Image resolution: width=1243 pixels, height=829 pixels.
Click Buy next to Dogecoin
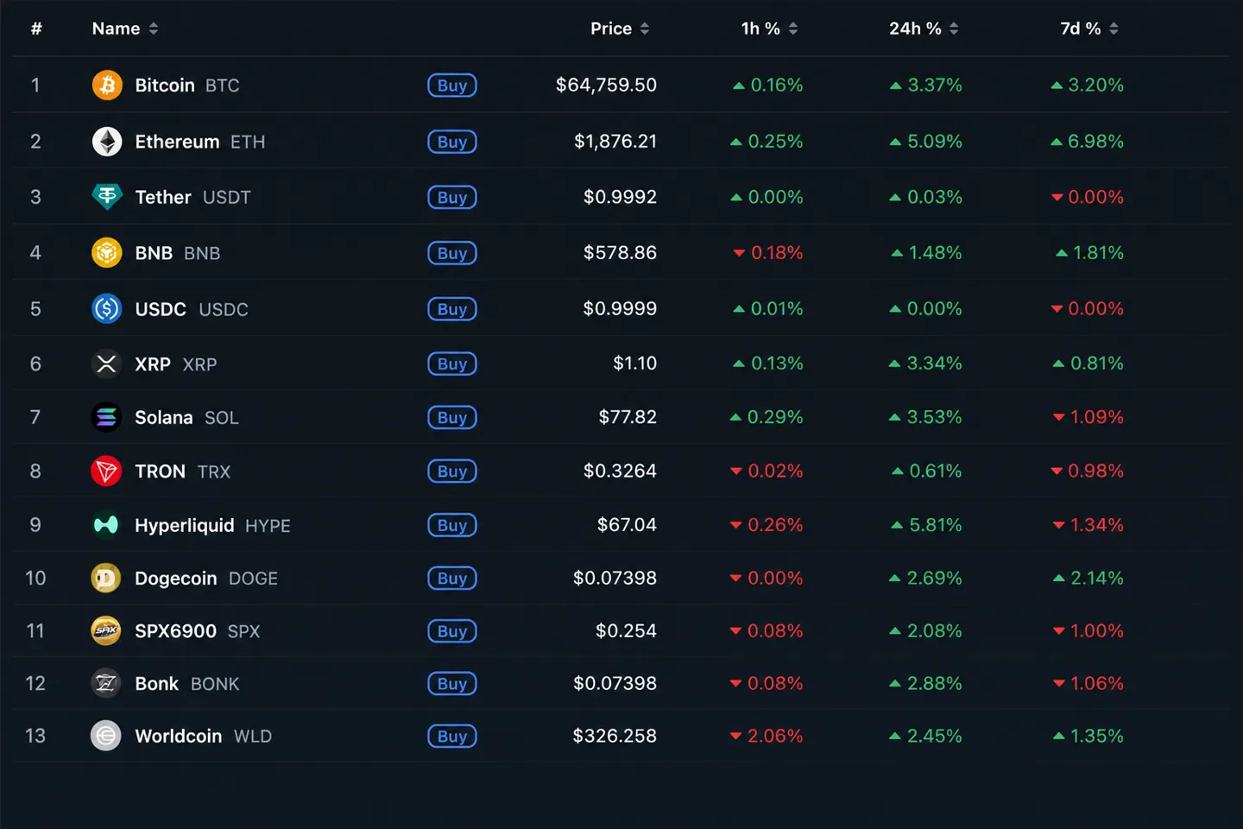pos(452,579)
